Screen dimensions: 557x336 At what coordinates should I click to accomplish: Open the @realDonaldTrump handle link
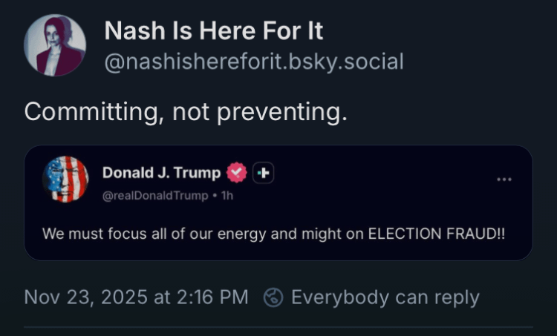click(154, 195)
